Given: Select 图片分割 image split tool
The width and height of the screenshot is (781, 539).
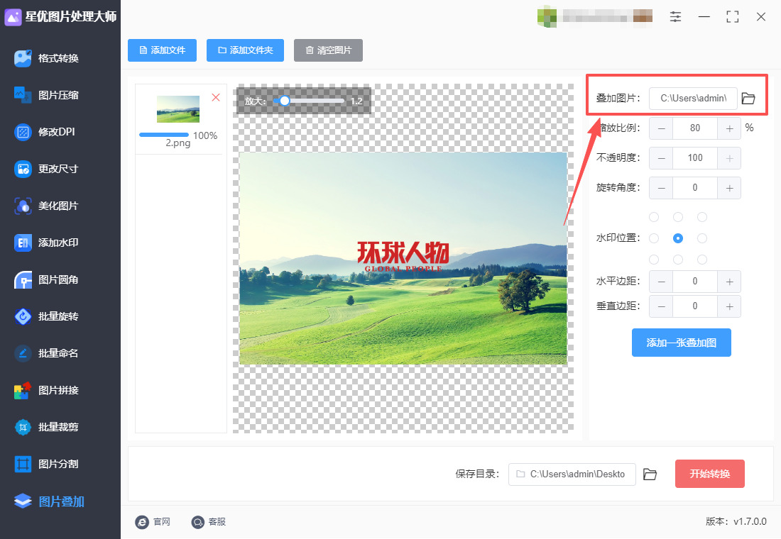Looking at the screenshot, I should [x=47, y=464].
